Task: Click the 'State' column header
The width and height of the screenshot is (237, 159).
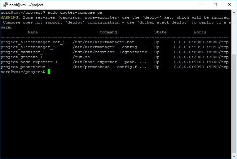Action: (160, 32)
